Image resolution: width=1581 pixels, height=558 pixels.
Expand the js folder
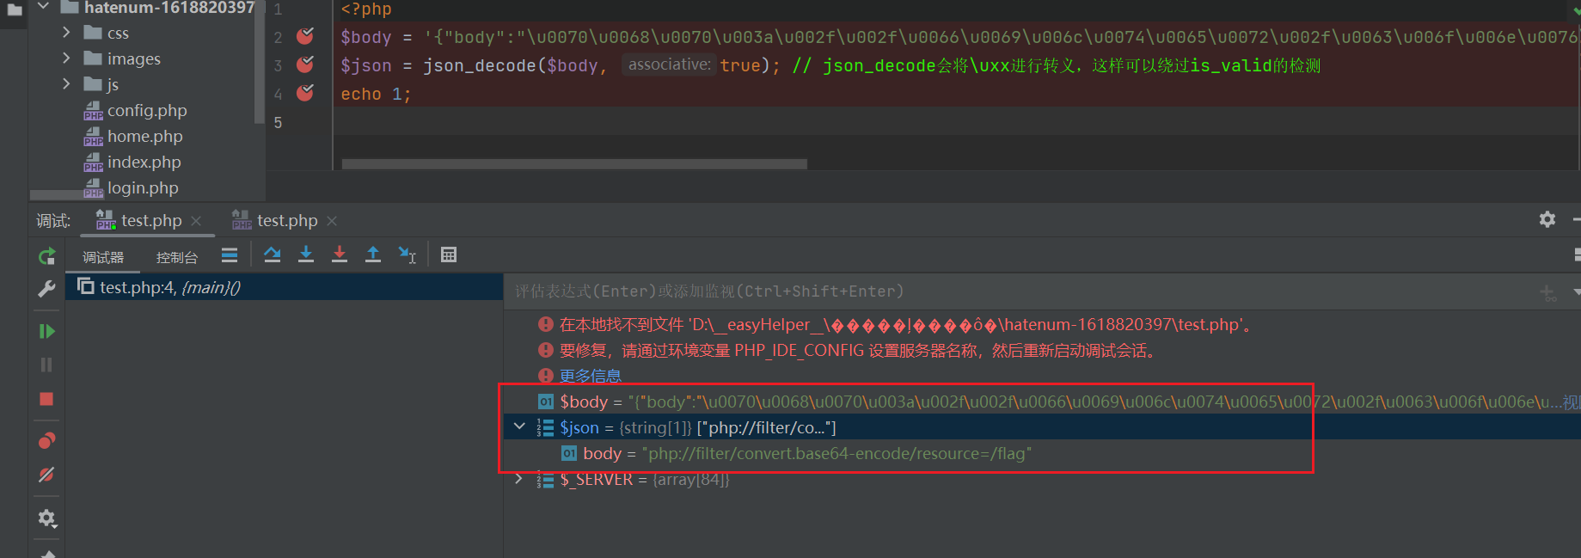[66, 83]
